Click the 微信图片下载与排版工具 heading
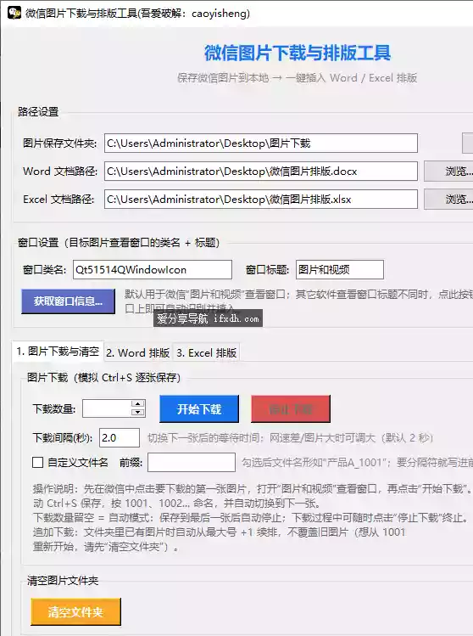 (298, 53)
